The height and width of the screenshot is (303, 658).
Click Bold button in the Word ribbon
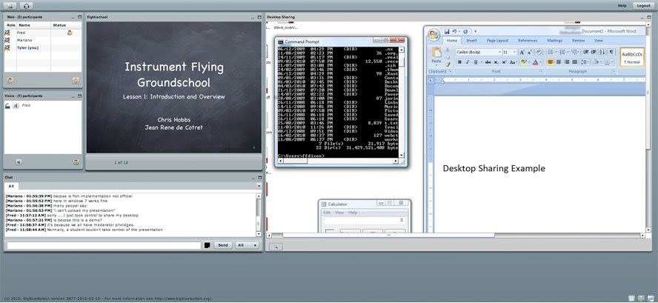click(459, 62)
